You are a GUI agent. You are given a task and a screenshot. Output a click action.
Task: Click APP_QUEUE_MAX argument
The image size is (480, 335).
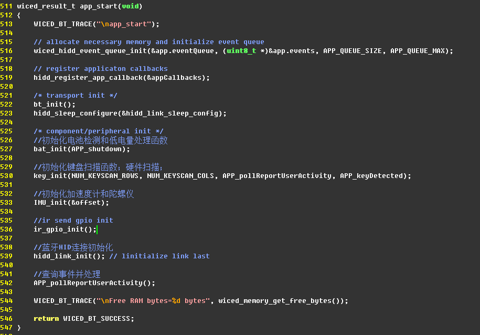pyautogui.click(x=417, y=51)
